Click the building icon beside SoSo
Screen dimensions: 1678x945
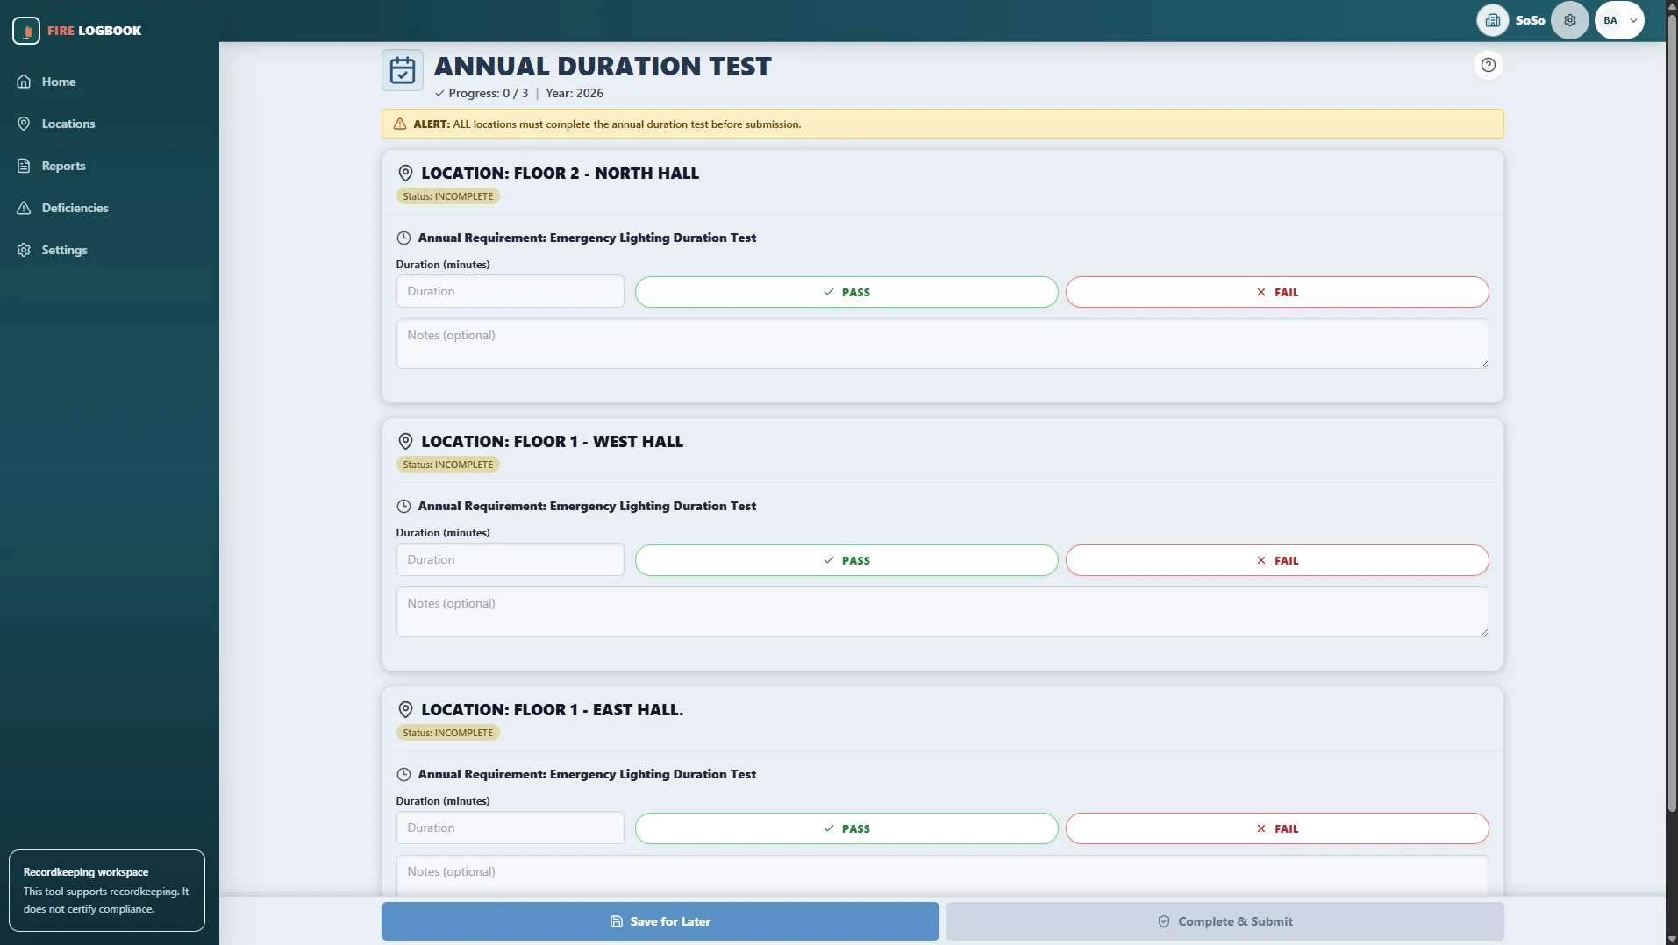[1492, 20]
